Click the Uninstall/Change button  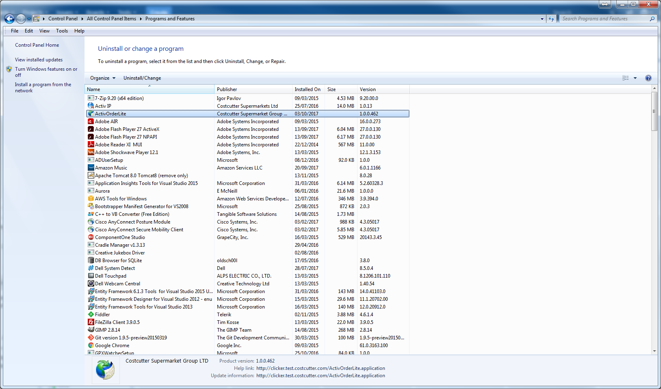142,78
